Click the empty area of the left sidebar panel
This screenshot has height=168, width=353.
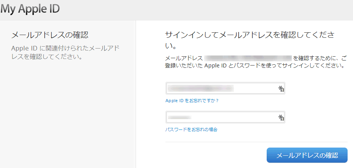click(x=67, y=116)
